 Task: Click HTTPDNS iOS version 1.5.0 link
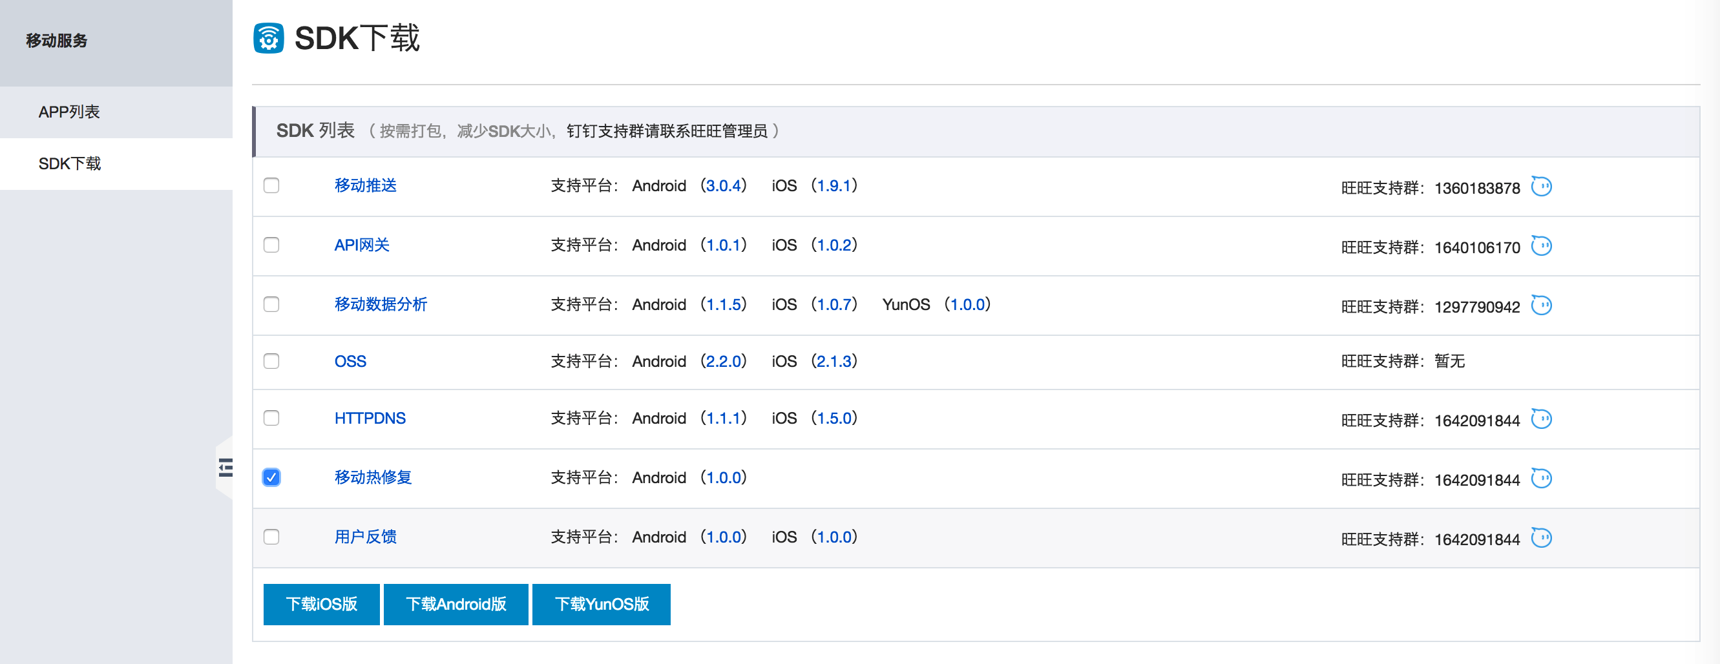coord(834,418)
